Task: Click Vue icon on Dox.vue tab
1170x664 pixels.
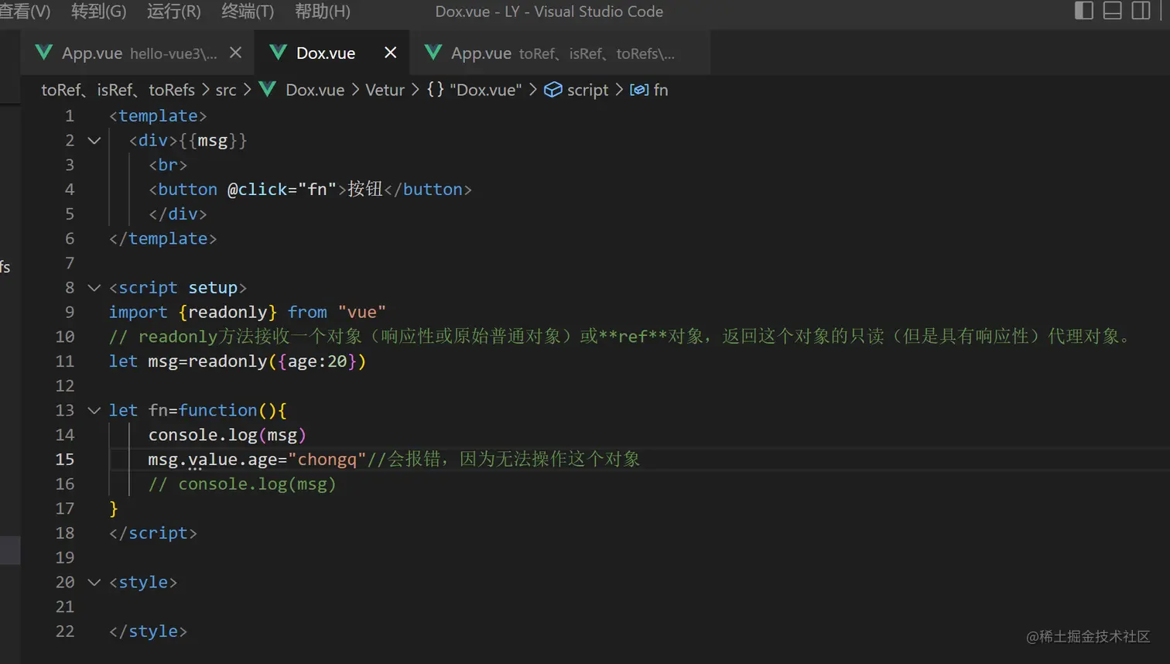Action: pos(278,53)
